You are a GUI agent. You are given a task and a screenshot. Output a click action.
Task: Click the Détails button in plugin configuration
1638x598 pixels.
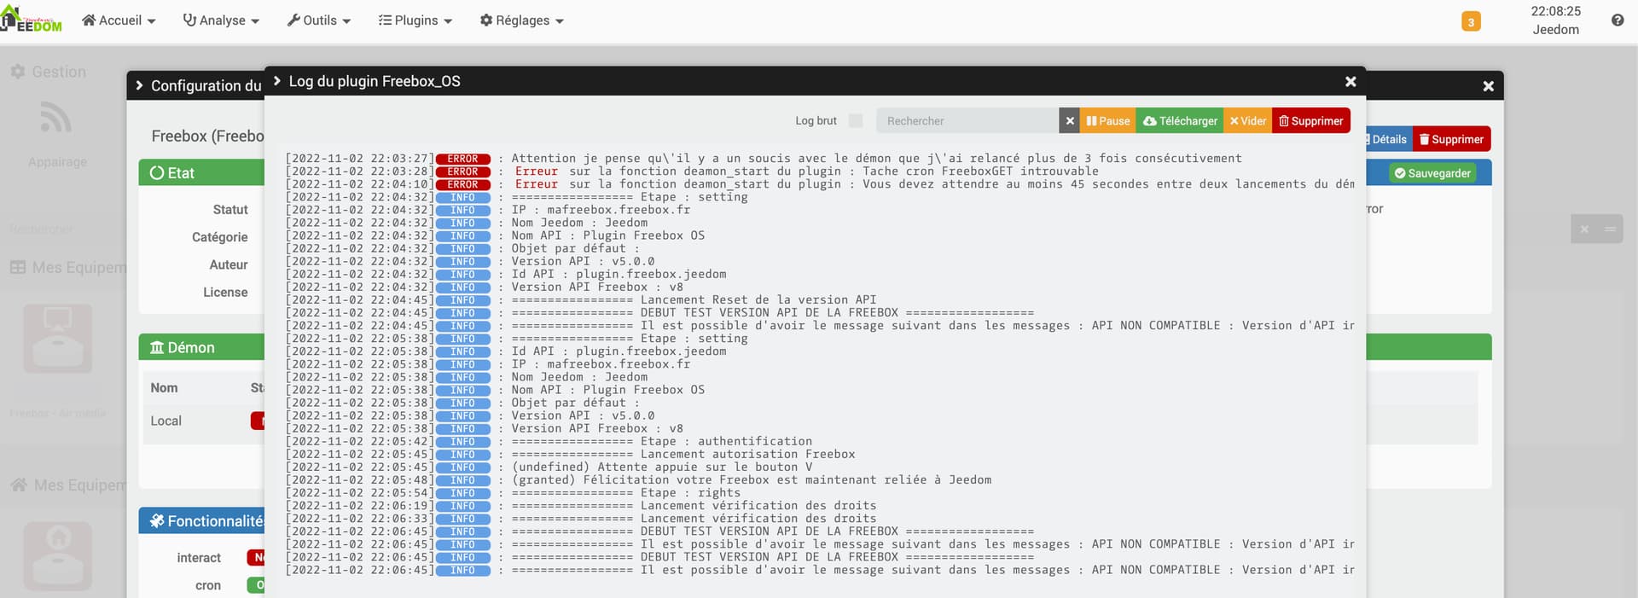[x=1387, y=139]
